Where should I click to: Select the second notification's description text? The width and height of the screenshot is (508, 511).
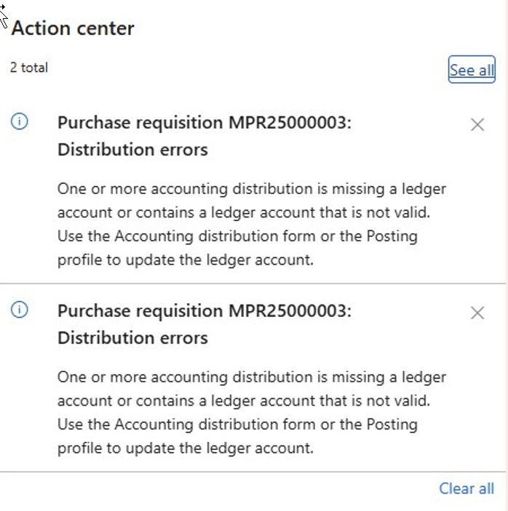coord(252,412)
